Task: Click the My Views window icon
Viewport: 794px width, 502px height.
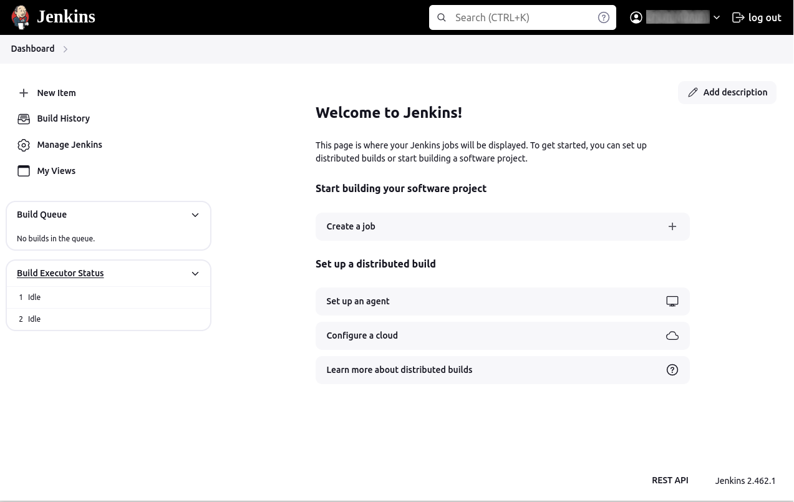Action: click(24, 171)
